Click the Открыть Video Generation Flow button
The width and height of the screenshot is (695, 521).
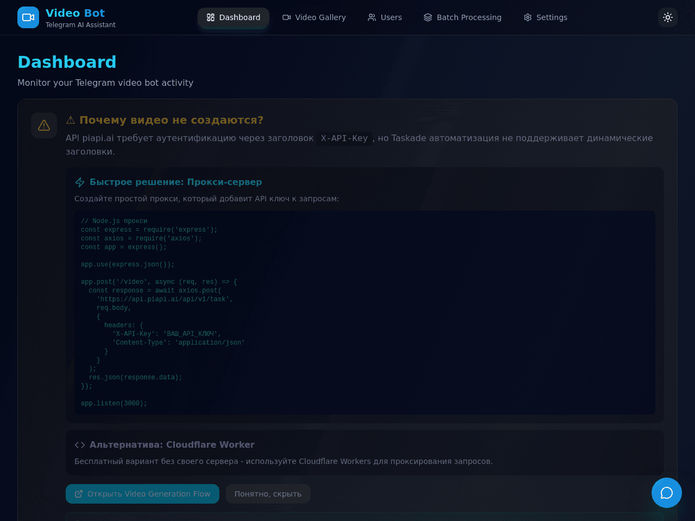click(x=142, y=494)
